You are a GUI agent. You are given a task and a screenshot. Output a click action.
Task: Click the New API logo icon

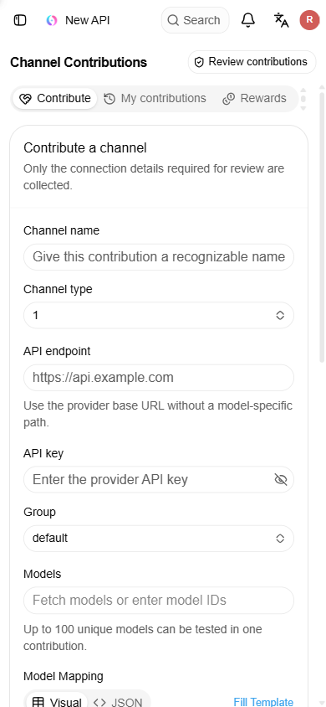(x=52, y=20)
